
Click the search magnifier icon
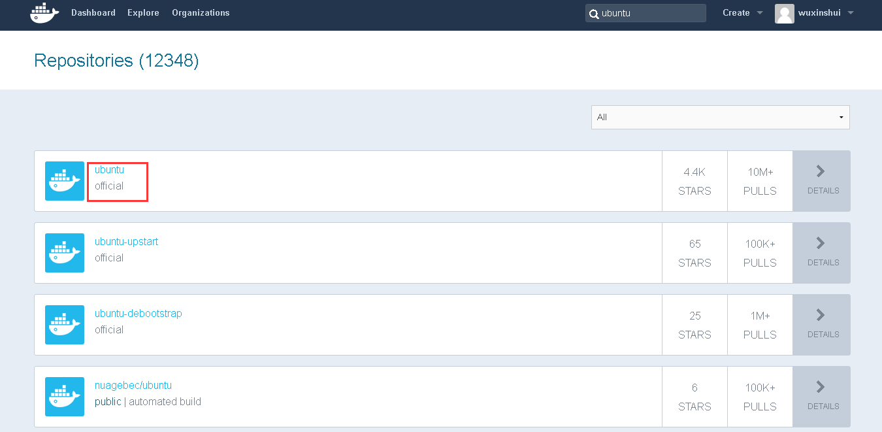coord(594,14)
